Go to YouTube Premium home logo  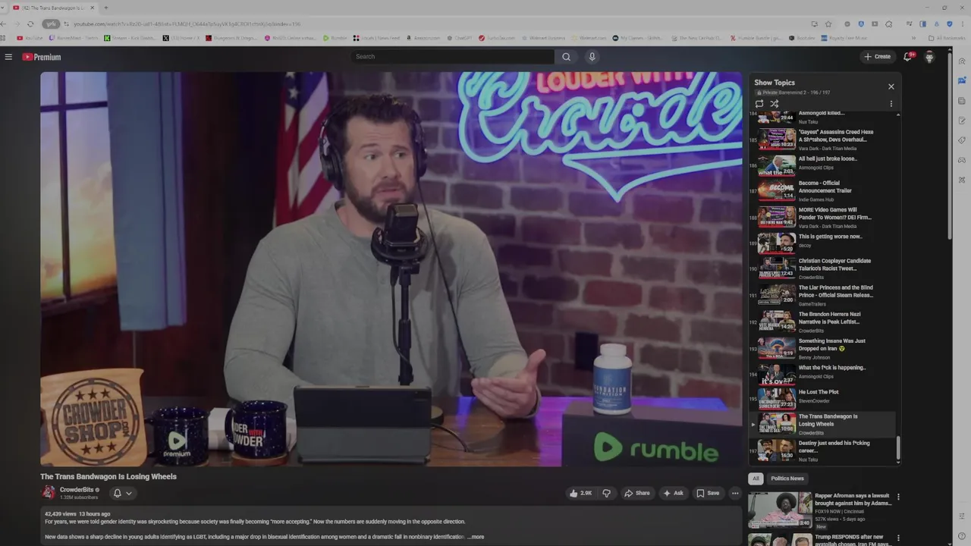pyautogui.click(x=41, y=57)
